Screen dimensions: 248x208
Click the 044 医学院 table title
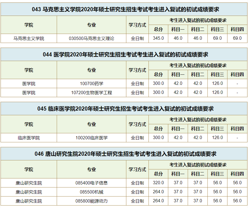pos(124,55)
